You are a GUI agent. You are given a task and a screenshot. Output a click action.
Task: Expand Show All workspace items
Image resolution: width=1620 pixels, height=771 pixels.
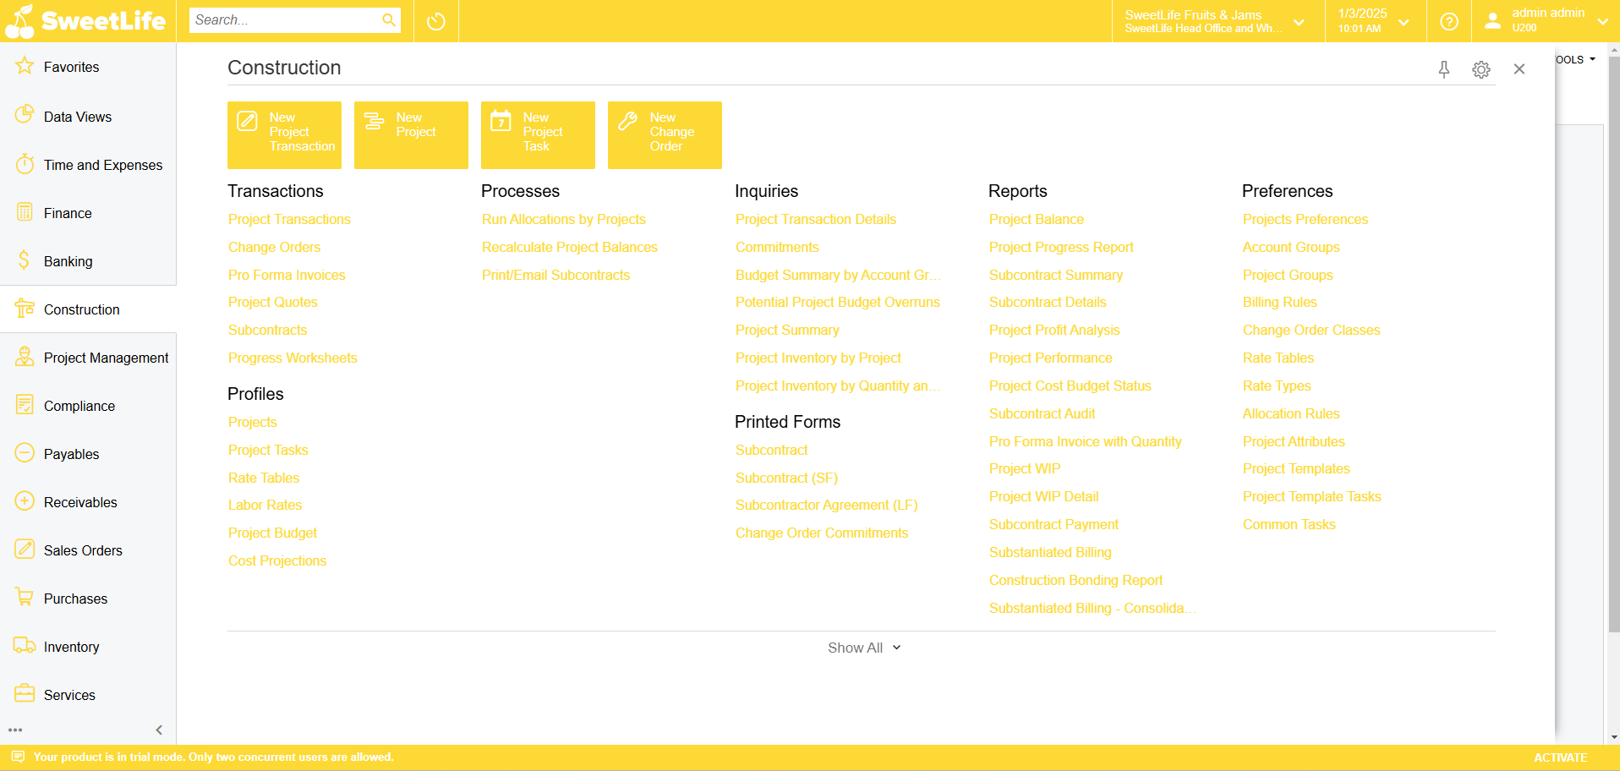point(863,648)
